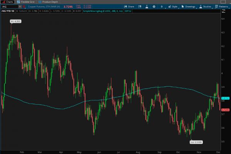Click the flask icon next to the gear
The width and height of the screenshot is (231, 154).
pyautogui.click(x=147, y=7)
